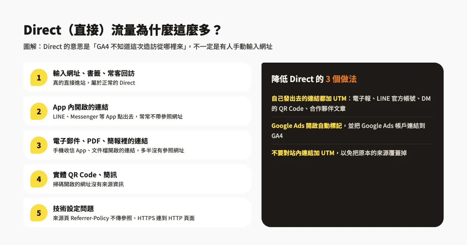Click the yellow number 2 badge
The height and width of the screenshot is (245, 467).
click(39, 111)
